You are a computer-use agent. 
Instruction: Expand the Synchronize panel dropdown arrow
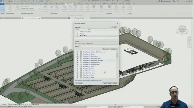pyautogui.click(x=58, y=13)
